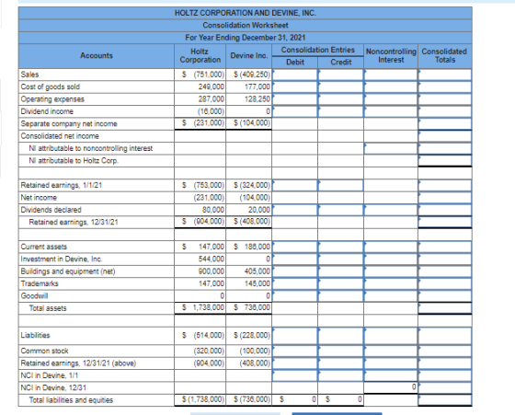The height and width of the screenshot is (415, 515).
Task: Click Current assets Consolidated Totals cell
Action: (x=445, y=247)
